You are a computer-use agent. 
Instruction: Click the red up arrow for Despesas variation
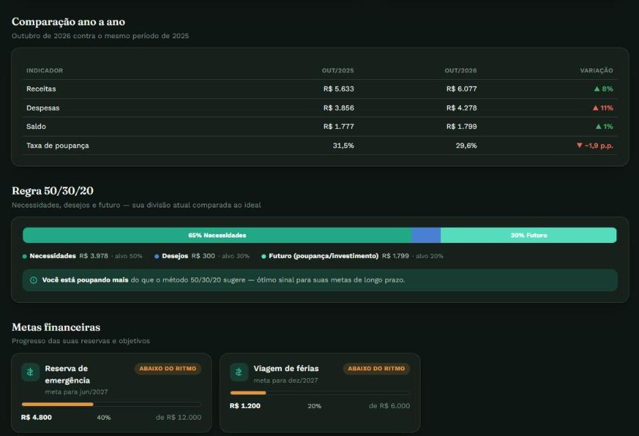pos(595,108)
